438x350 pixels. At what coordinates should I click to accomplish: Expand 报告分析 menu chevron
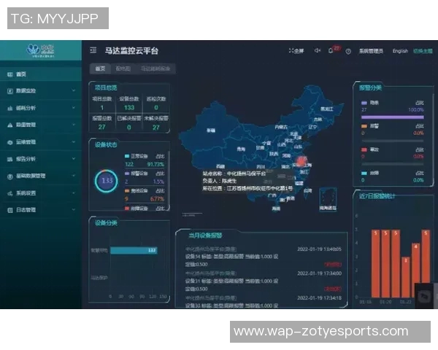74,158
